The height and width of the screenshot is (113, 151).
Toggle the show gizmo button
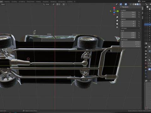point(121,4)
